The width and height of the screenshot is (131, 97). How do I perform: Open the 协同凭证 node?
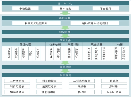(x=77, y=53)
